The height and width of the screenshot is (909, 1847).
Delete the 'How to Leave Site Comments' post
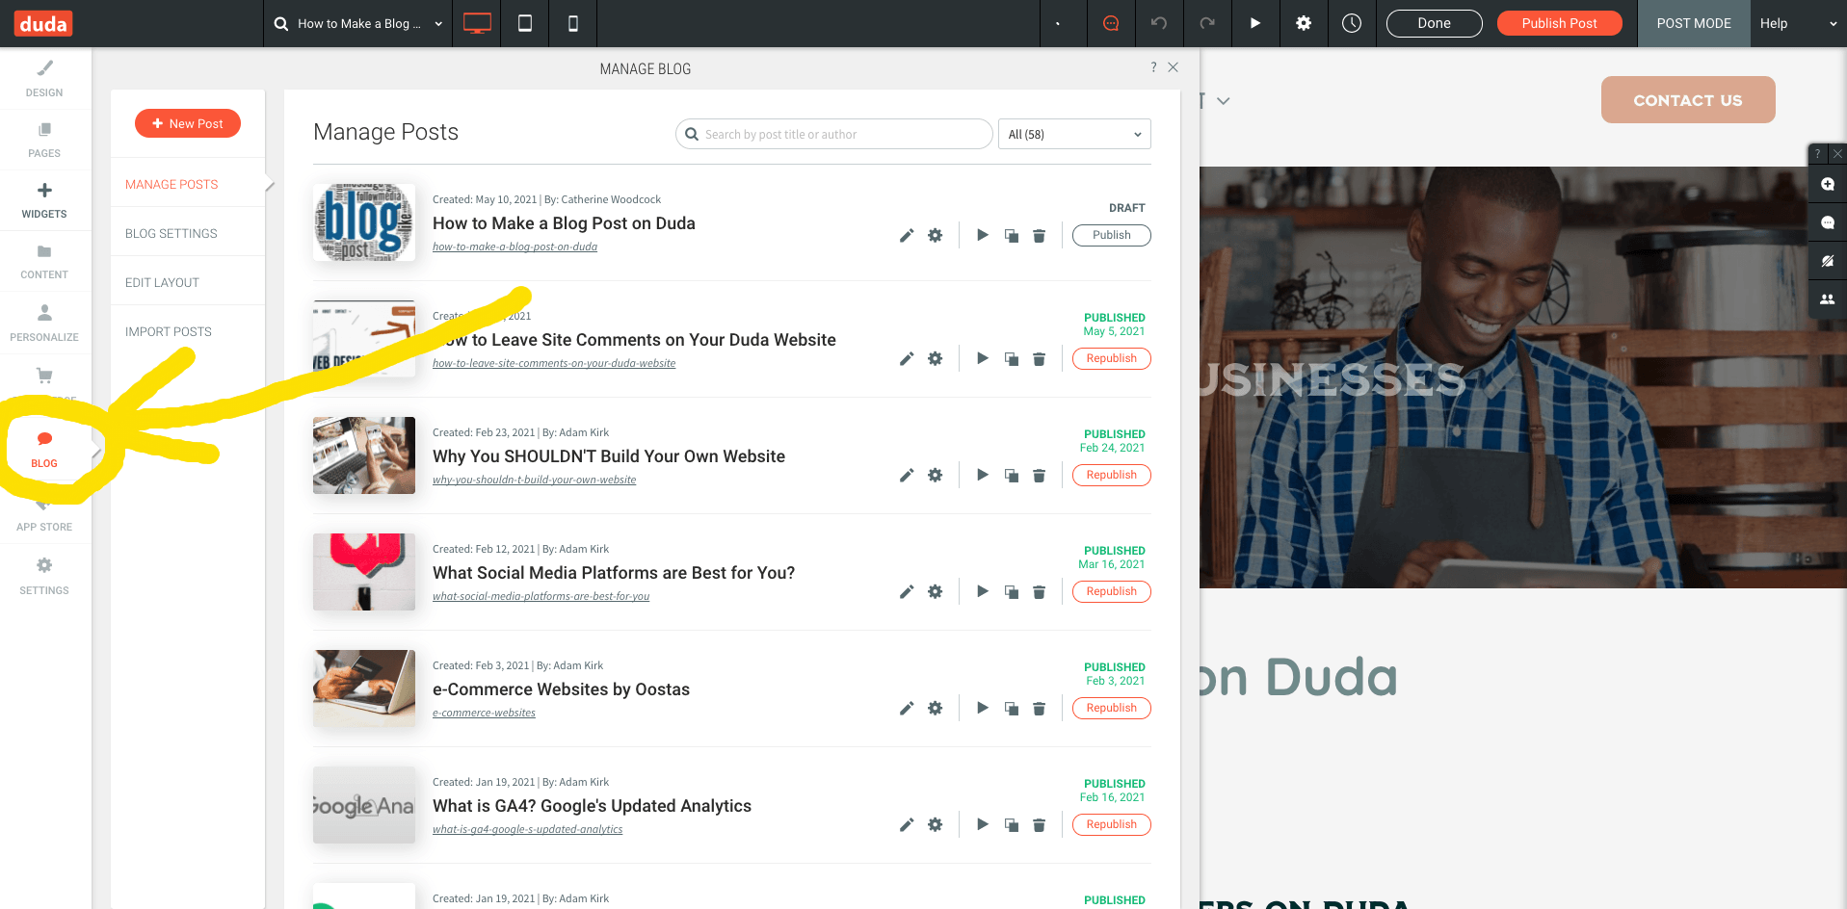click(x=1040, y=358)
